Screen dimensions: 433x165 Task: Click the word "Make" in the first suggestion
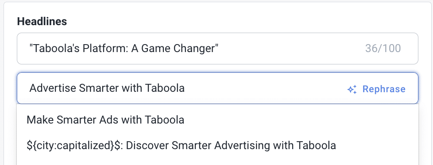point(40,120)
